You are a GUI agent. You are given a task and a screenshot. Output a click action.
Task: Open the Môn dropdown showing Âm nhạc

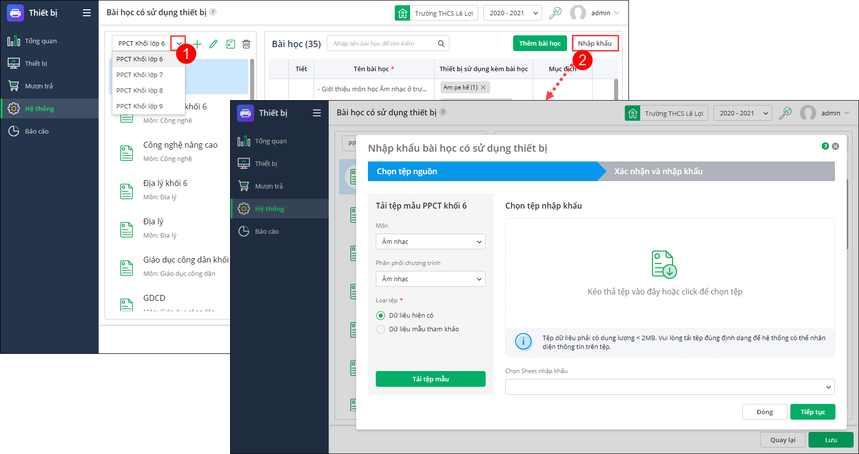[x=431, y=241]
